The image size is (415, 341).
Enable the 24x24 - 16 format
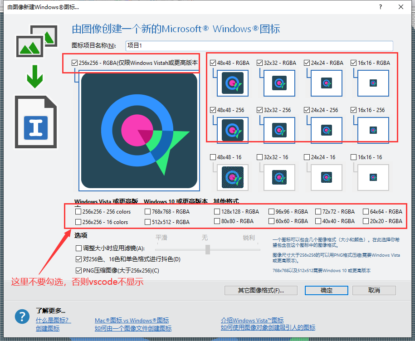[x=307, y=157]
